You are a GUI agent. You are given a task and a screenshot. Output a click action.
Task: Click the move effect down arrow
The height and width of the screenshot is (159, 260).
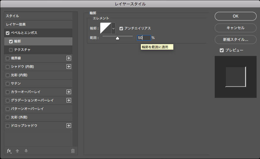tap(26, 151)
